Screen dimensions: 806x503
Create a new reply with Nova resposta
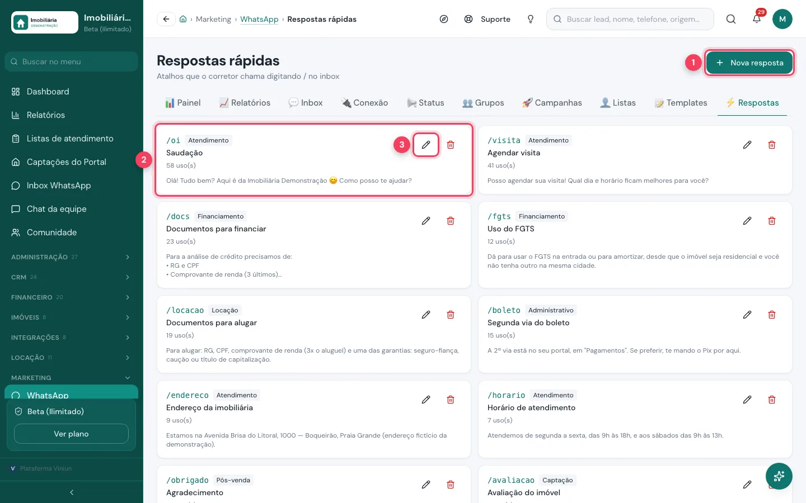pyautogui.click(x=749, y=63)
